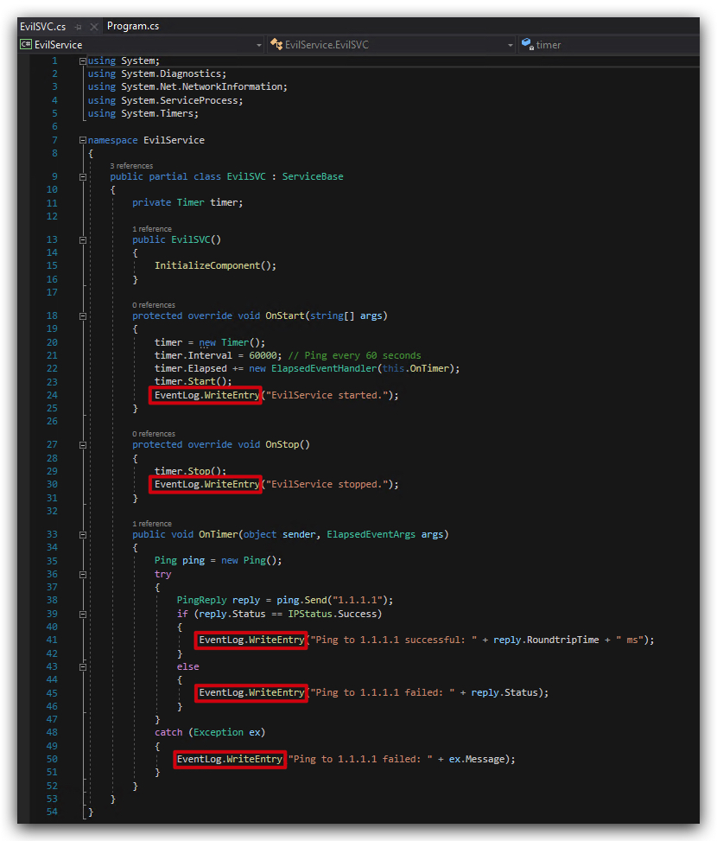Open the 3 references CodeLens link

pos(131,166)
